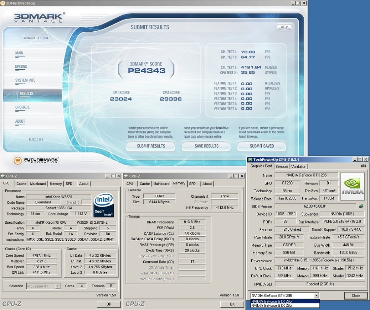370x310 pixels.
Task: Click the CPU score value 29396
Action: point(171,99)
